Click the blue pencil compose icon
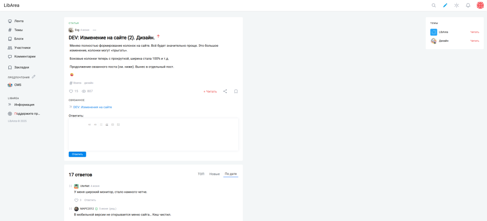This screenshot has height=221, width=487. pos(445,5)
